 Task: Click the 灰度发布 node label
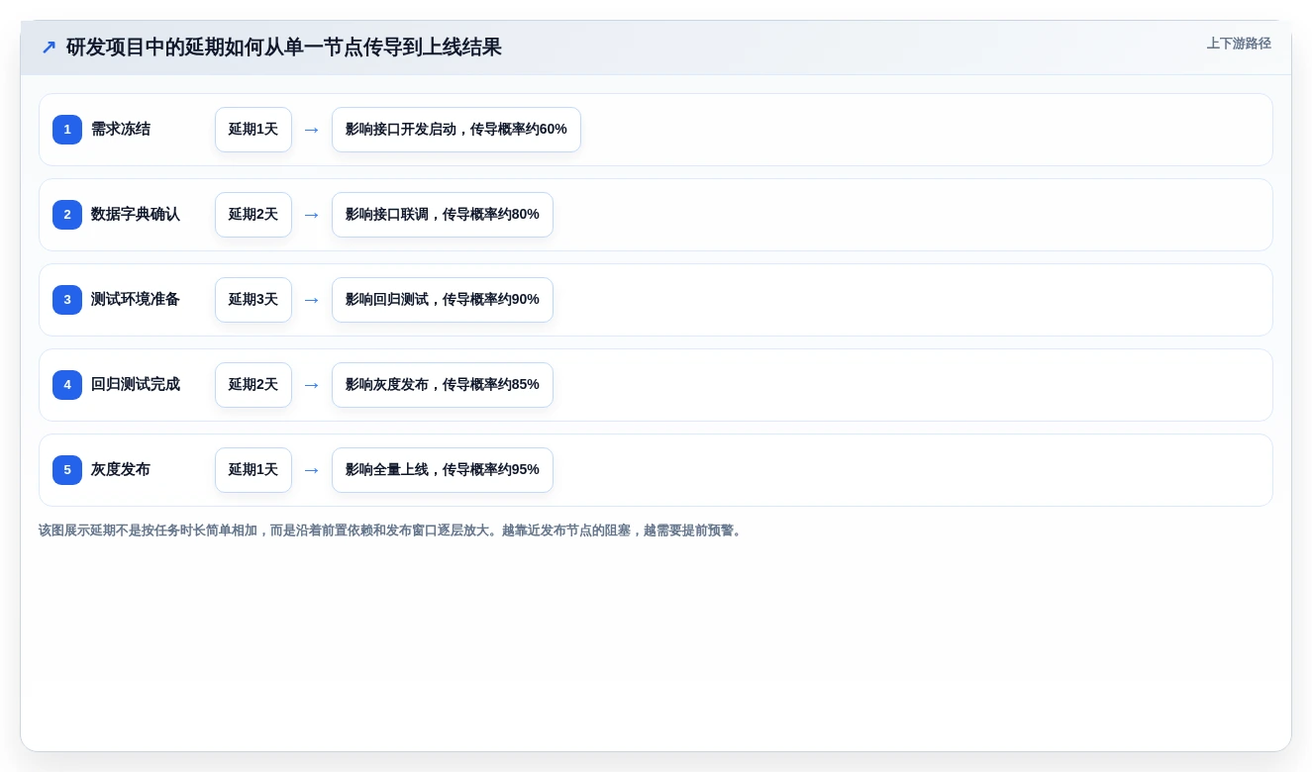(121, 470)
